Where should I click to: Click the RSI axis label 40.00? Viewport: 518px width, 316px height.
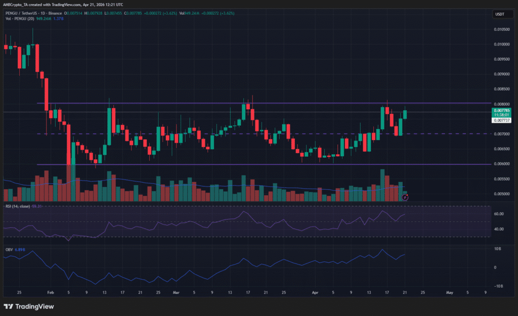coord(498,229)
